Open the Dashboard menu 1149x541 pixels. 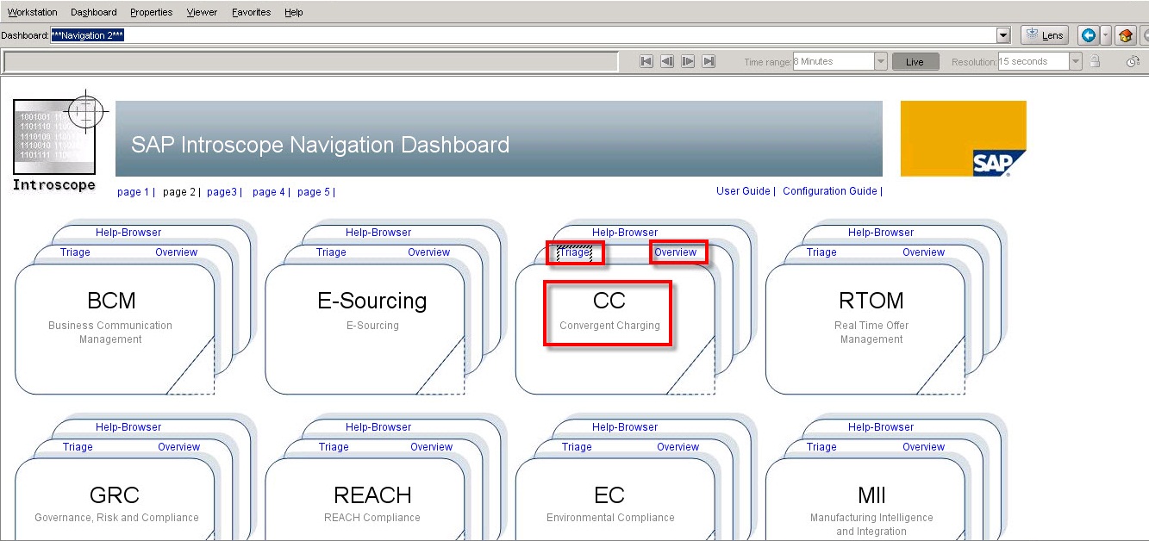94,12
